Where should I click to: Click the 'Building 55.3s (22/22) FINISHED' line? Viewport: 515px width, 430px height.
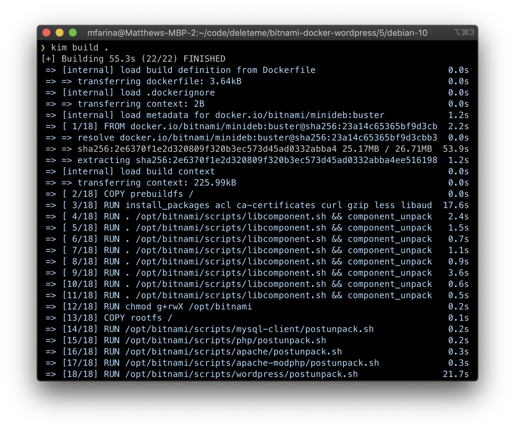[x=143, y=59]
